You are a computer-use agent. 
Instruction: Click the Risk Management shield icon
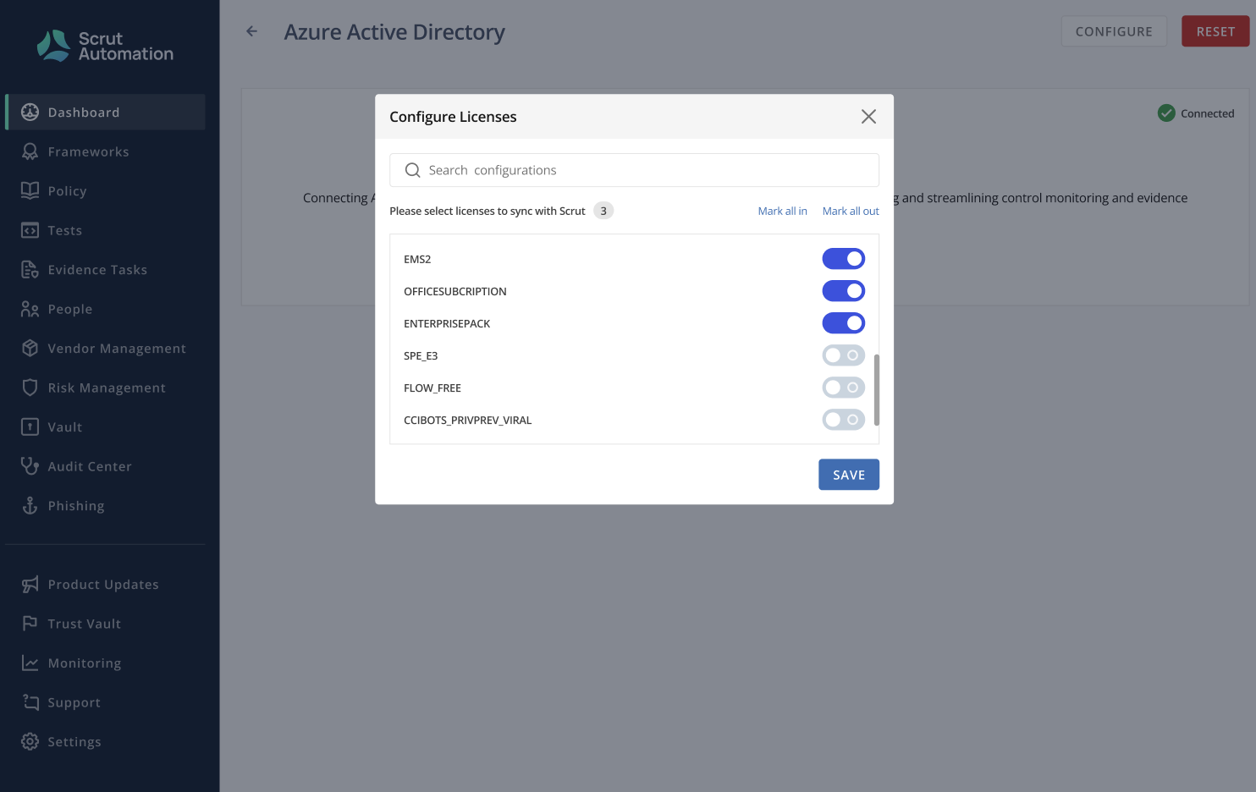30,388
